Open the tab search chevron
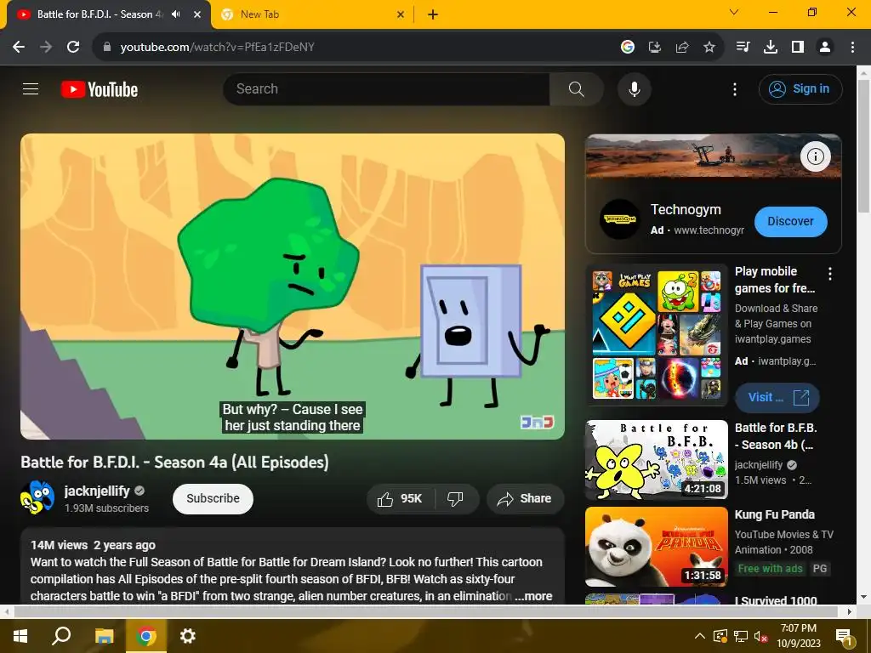 click(x=734, y=12)
